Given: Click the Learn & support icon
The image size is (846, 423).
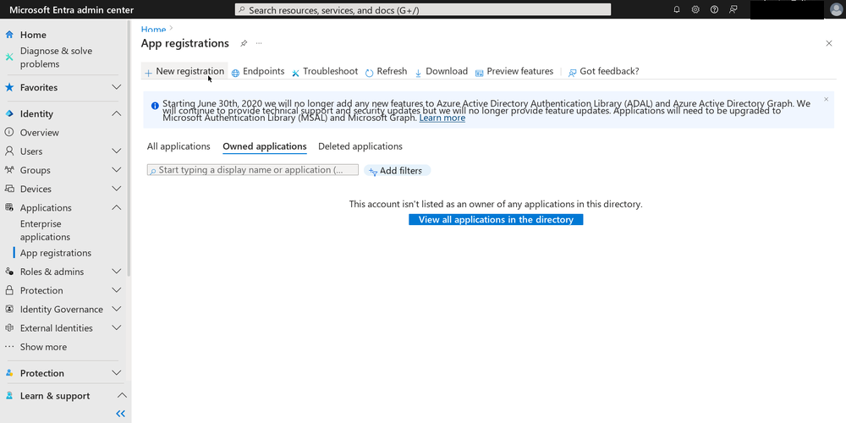Looking at the screenshot, I should click(9, 396).
